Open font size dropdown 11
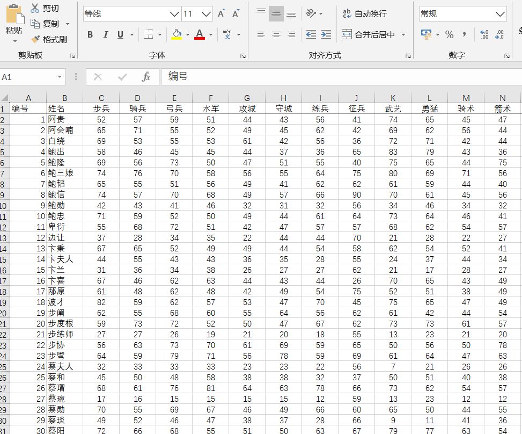522x434 pixels. coord(206,14)
